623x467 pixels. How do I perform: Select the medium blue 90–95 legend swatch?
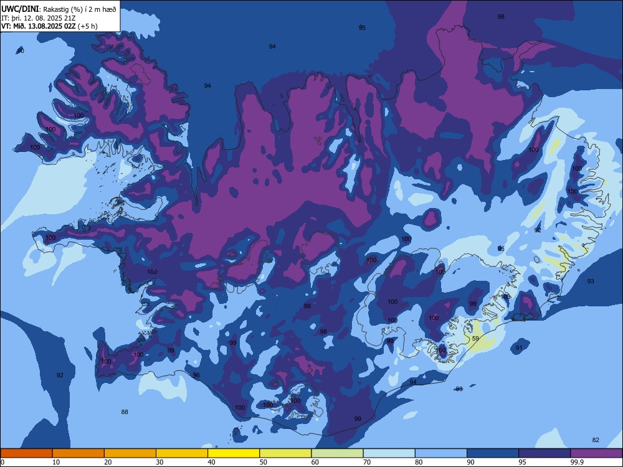(493, 453)
